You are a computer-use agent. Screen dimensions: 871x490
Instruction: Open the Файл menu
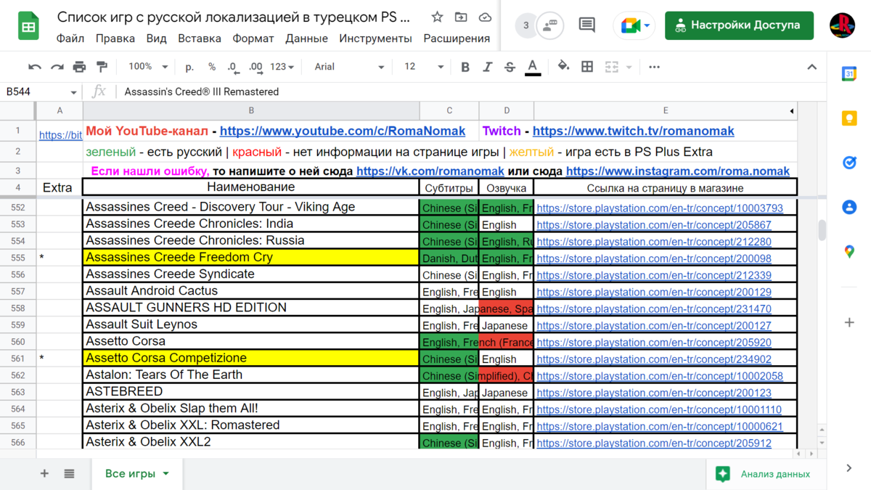click(70, 38)
